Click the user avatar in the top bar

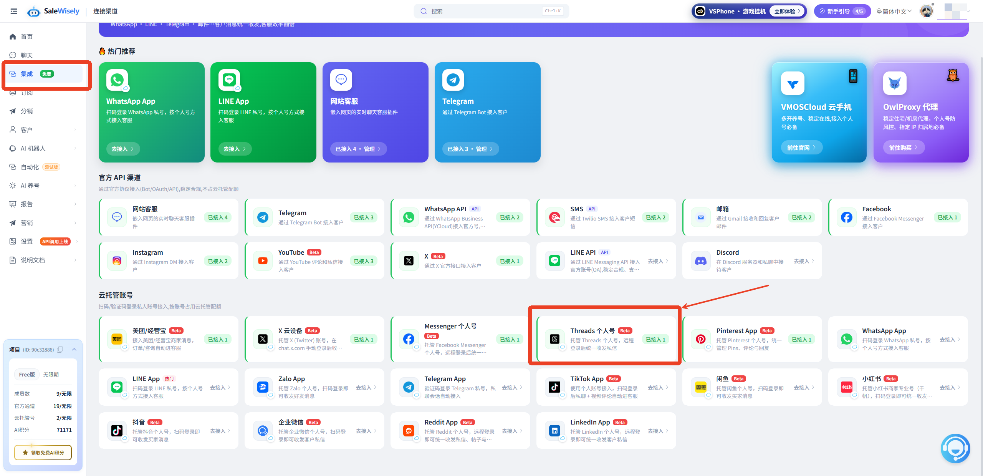click(927, 11)
